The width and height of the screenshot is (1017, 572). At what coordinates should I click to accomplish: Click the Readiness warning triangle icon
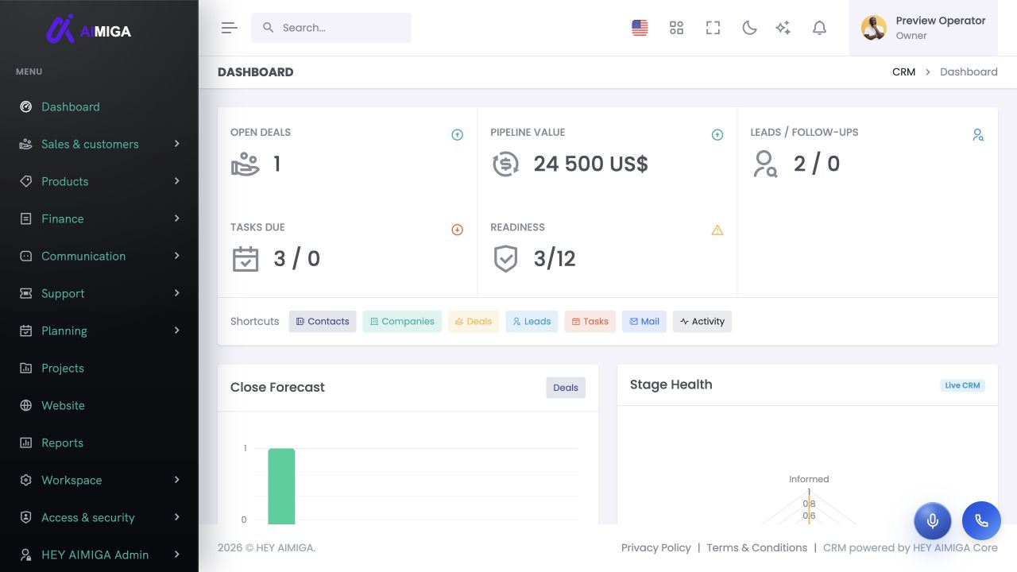point(717,230)
